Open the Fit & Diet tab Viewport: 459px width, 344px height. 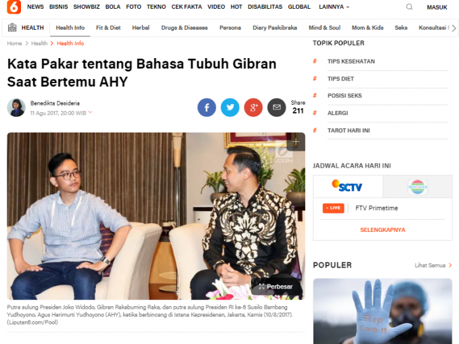coord(108,28)
